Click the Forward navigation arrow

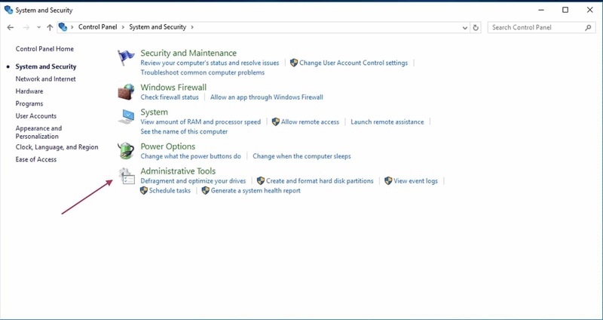pos(26,27)
